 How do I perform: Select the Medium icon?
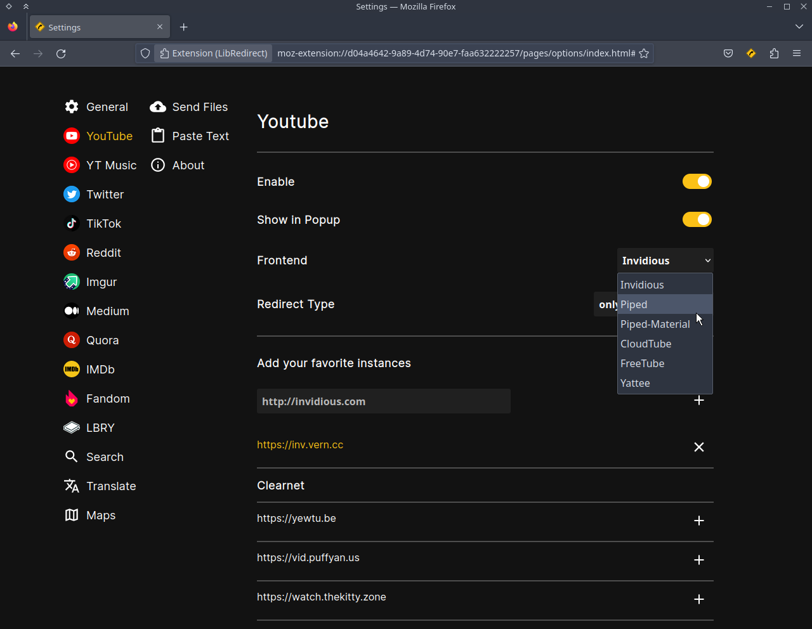tap(72, 311)
